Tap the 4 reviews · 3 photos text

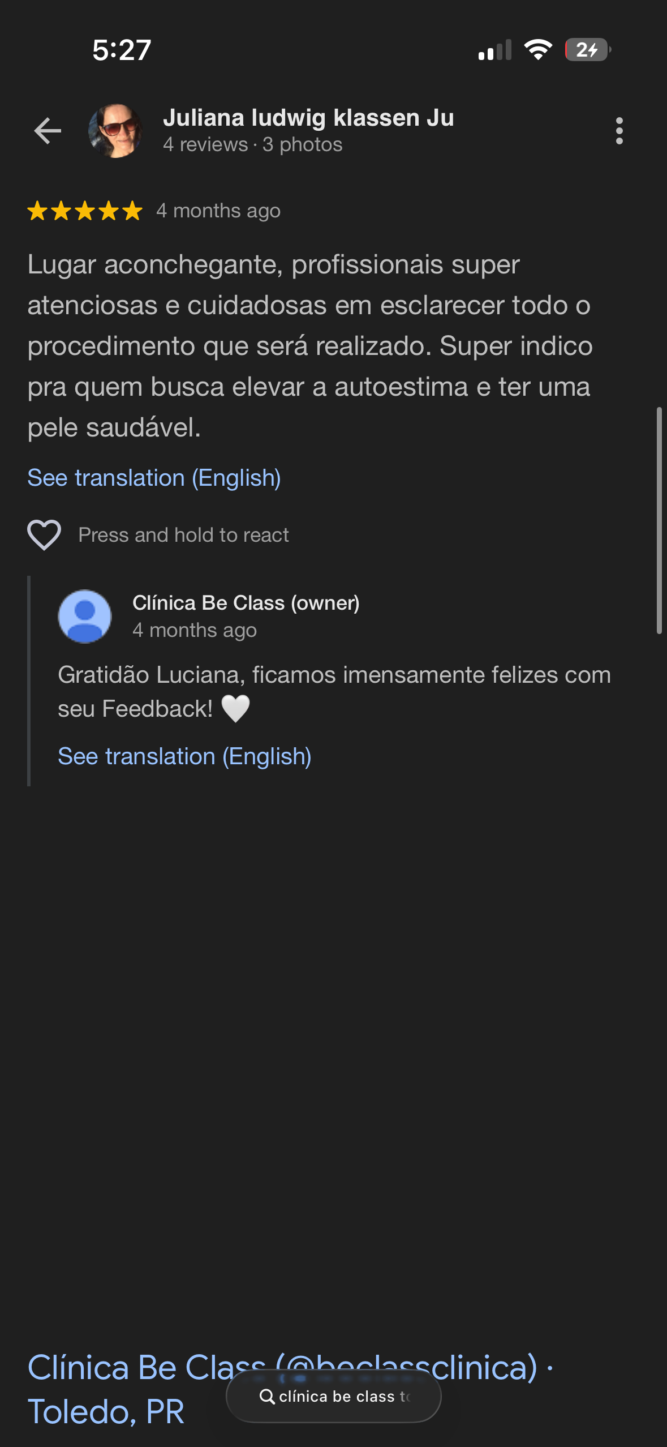click(252, 145)
